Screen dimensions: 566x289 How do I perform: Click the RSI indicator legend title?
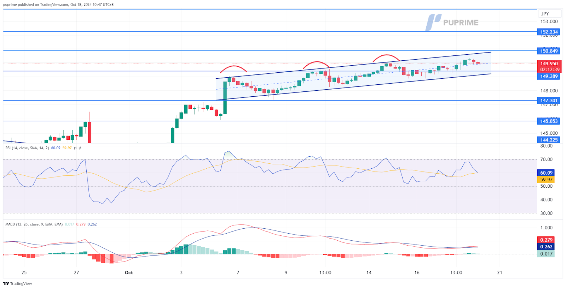pyautogui.click(x=27, y=148)
